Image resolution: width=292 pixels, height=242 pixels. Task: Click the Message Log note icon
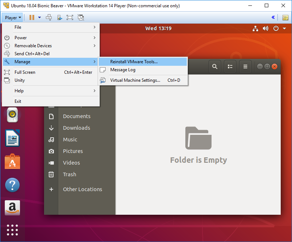pos(103,70)
